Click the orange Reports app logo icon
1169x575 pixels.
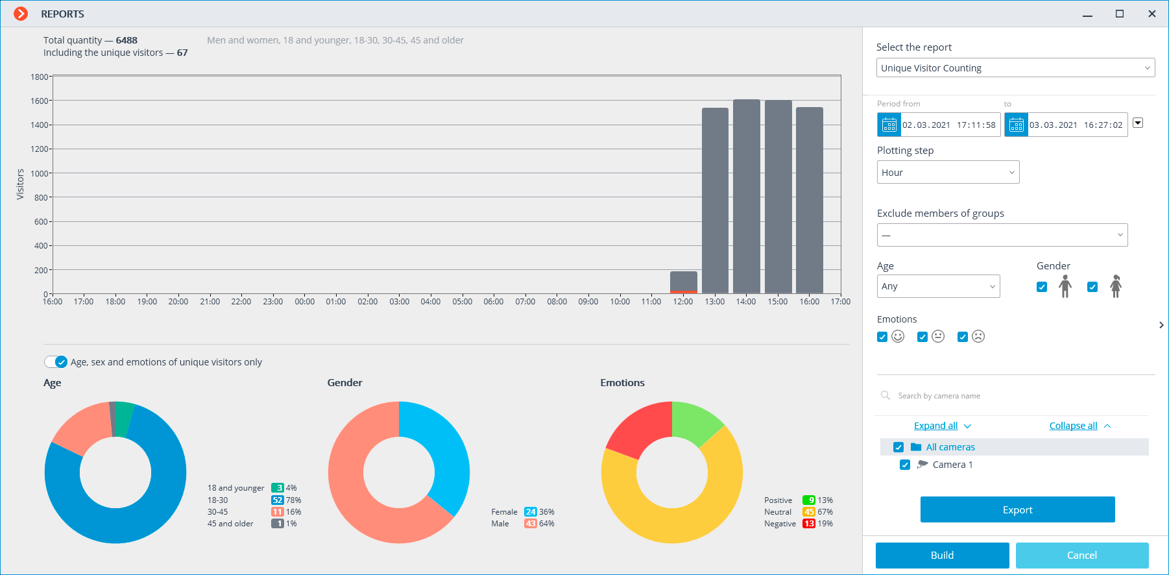(21, 14)
